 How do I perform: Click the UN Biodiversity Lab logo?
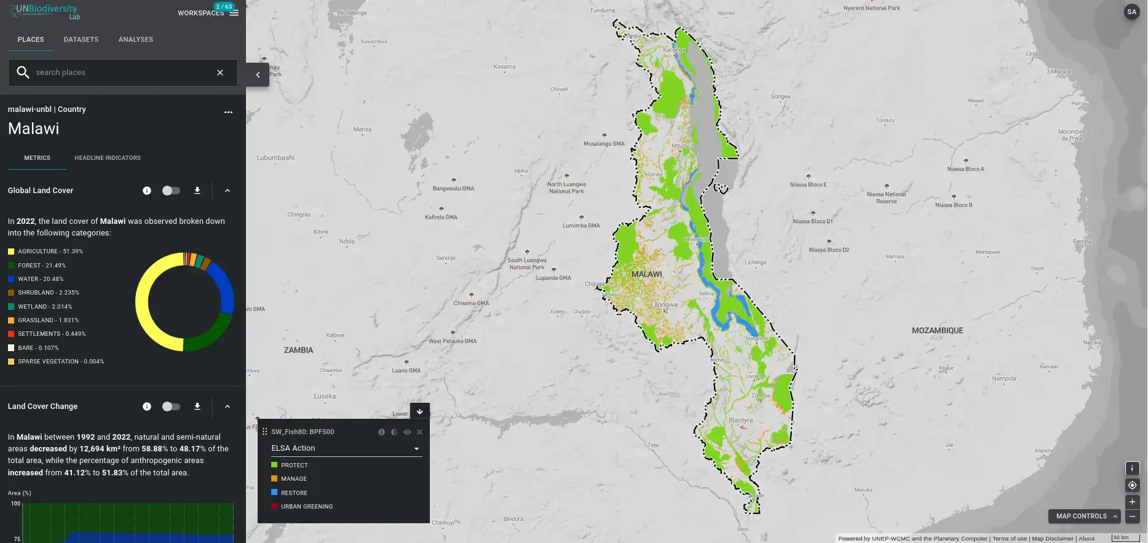click(44, 12)
